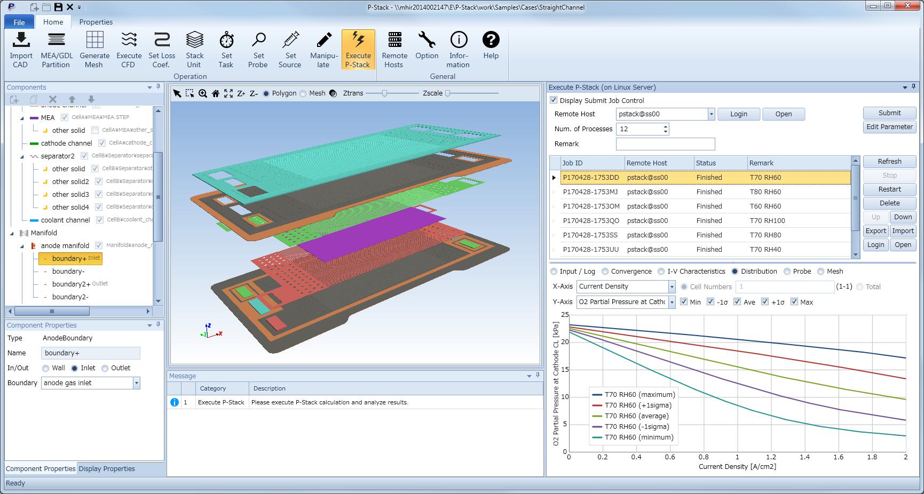This screenshot has width=924, height=494.
Task: Select the Wall radio button
Action: pyautogui.click(x=46, y=368)
